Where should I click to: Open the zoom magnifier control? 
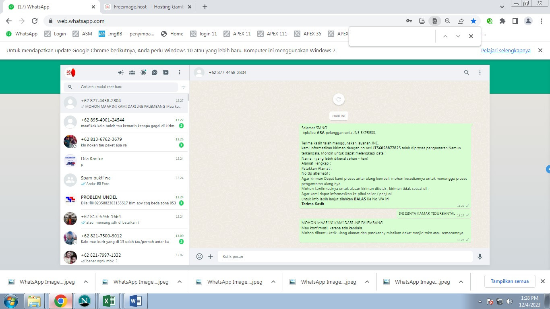click(x=448, y=21)
